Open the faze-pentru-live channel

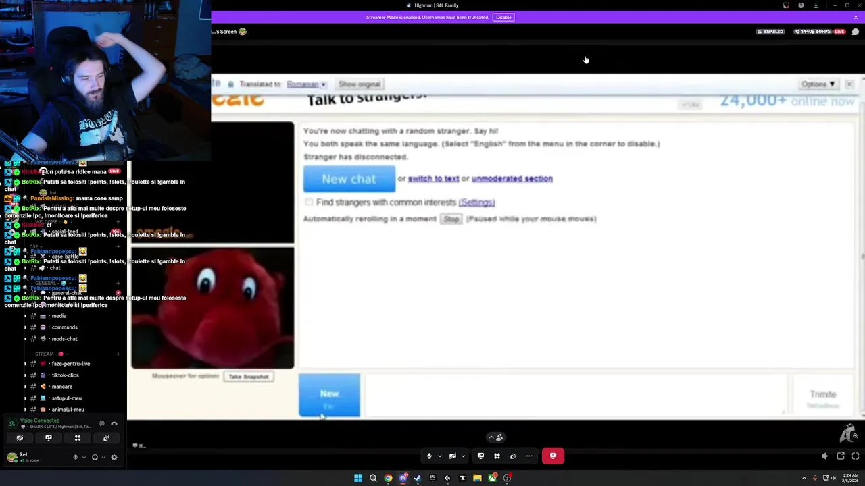pyautogui.click(x=70, y=364)
